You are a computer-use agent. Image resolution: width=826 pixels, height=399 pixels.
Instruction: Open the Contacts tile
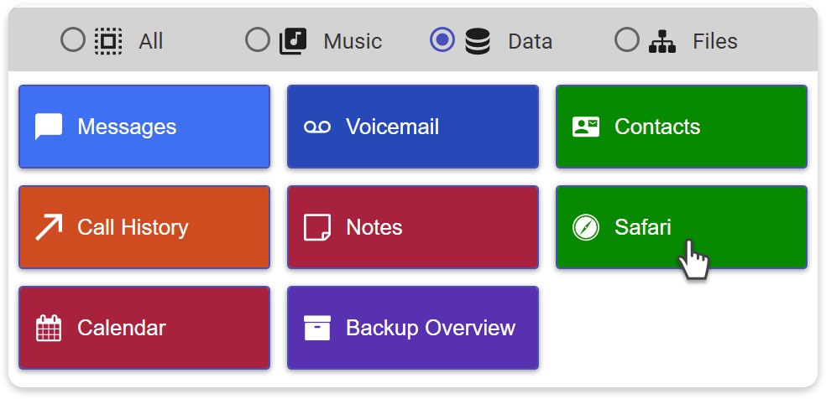coord(682,127)
